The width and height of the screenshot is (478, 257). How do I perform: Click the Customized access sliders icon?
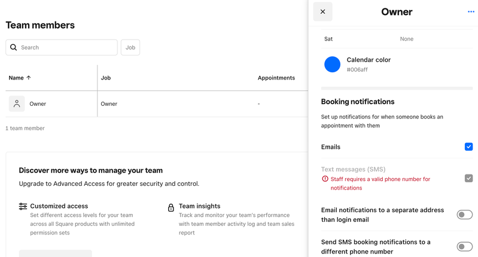click(x=23, y=206)
